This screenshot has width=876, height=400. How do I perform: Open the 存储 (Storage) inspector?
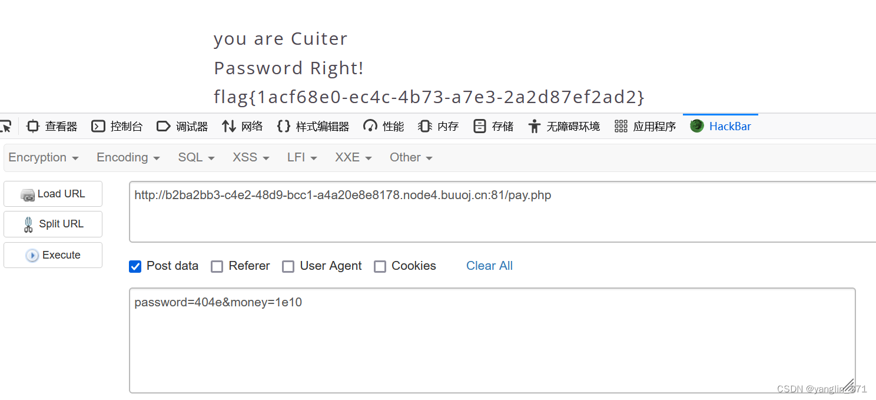pyautogui.click(x=493, y=125)
